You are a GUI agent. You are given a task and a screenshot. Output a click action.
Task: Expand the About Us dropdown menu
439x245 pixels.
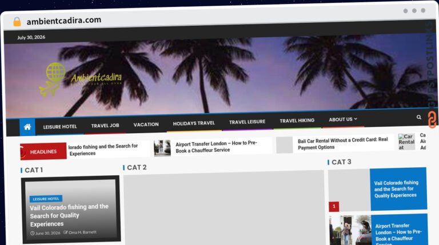343,119
